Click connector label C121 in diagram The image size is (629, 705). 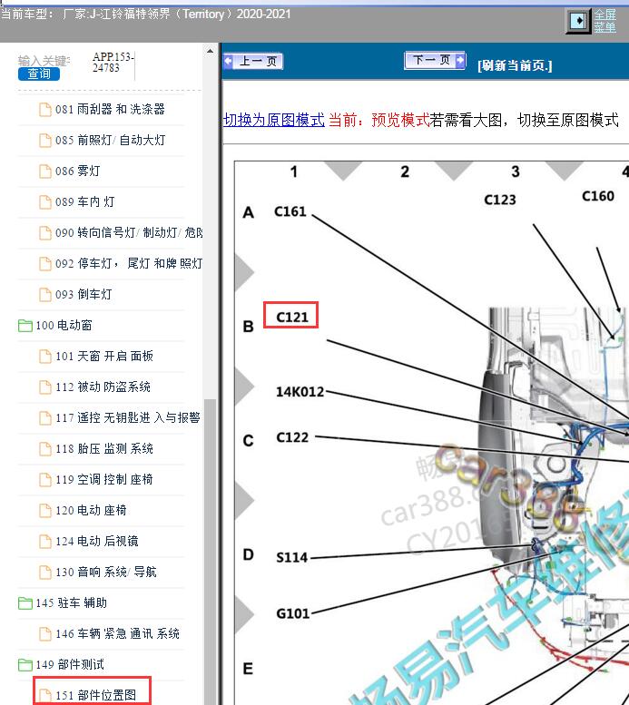(292, 317)
